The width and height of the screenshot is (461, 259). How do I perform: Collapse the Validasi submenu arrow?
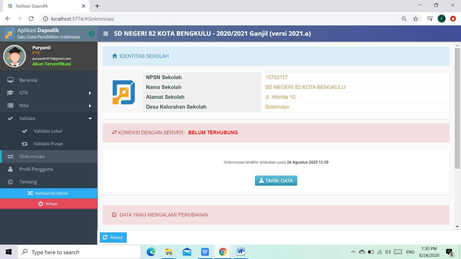pyautogui.click(x=90, y=118)
